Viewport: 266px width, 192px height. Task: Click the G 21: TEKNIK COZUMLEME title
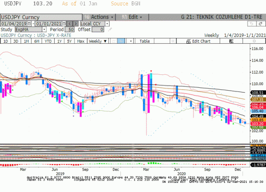point(221,17)
